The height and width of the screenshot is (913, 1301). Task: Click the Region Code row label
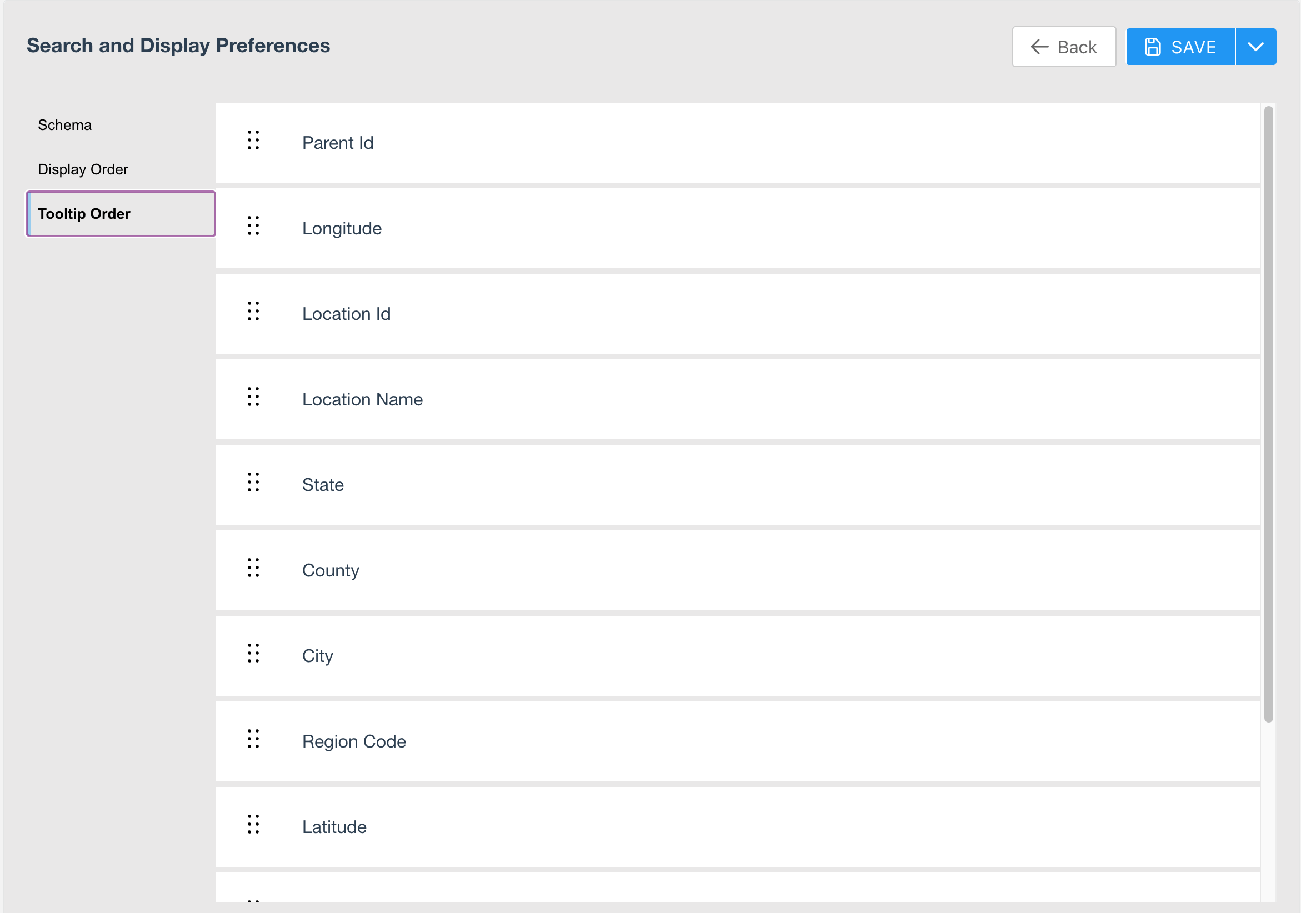point(354,741)
